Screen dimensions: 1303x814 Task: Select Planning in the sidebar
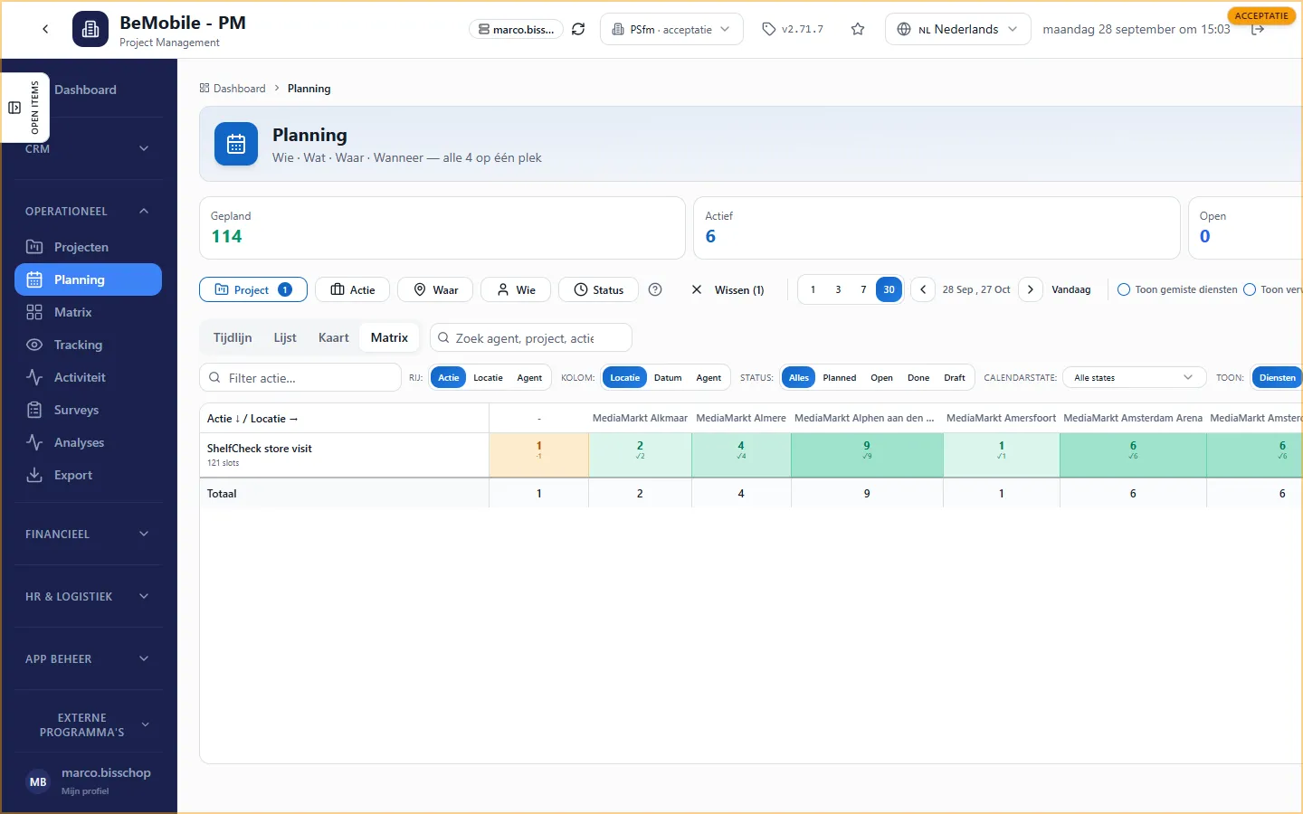(x=88, y=279)
